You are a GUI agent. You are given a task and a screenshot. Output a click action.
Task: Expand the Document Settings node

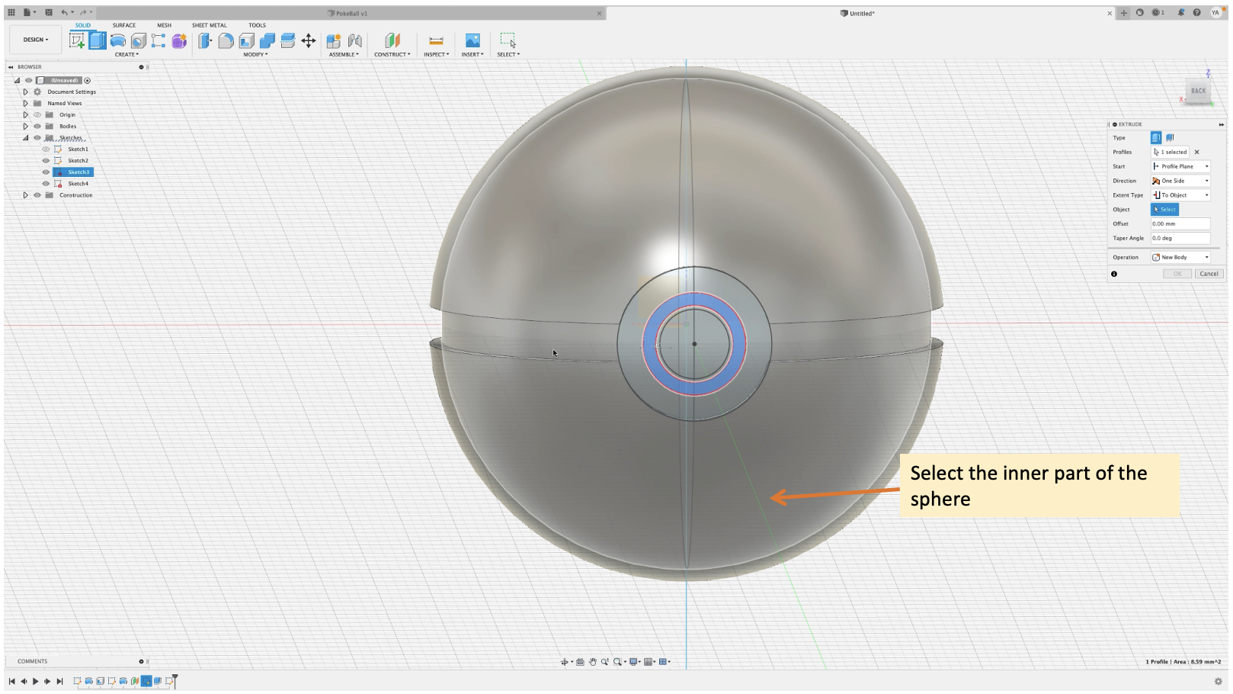pos(25,92)
